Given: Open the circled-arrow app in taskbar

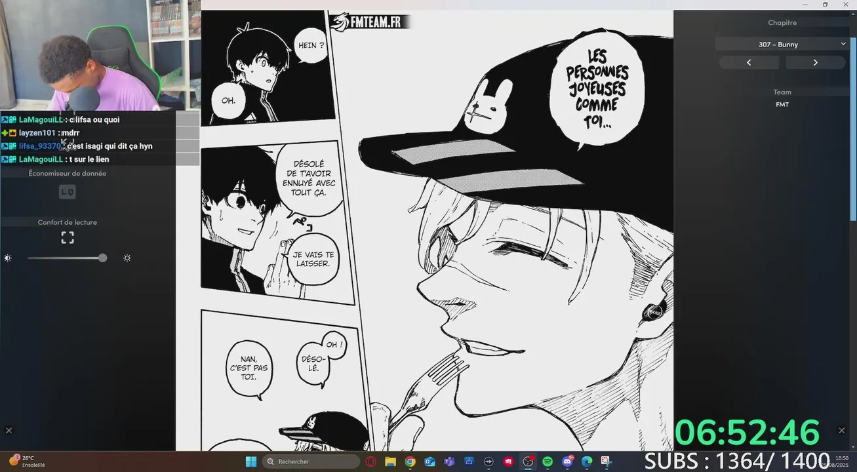Looking at the screenshot, I should [x=488, y=462].
